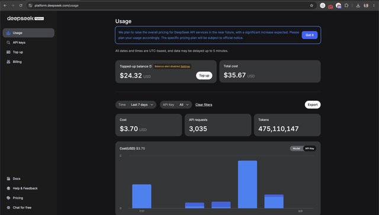379x215 pixels.
Task: Open Help & Feedback in sidebar
Action: [x=28, y=188]
